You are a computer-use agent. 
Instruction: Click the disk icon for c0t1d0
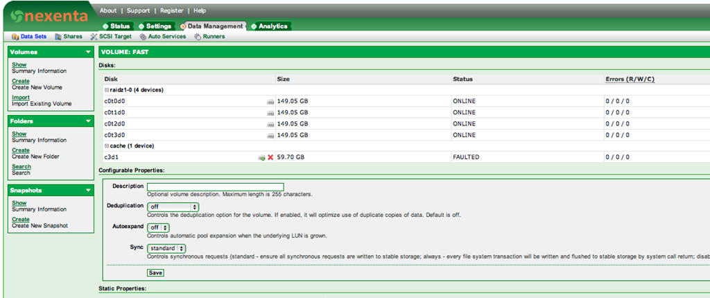click(x=270, y=112)
